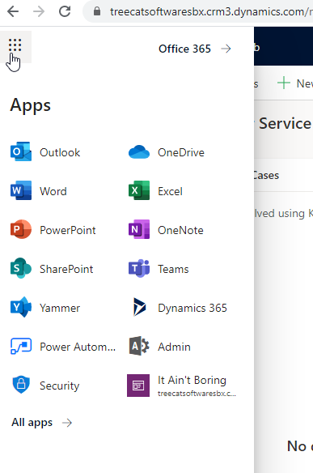Open the OneDrive cloud icon
This screenshot has height=473, width=313.
(x=139, y=152)
